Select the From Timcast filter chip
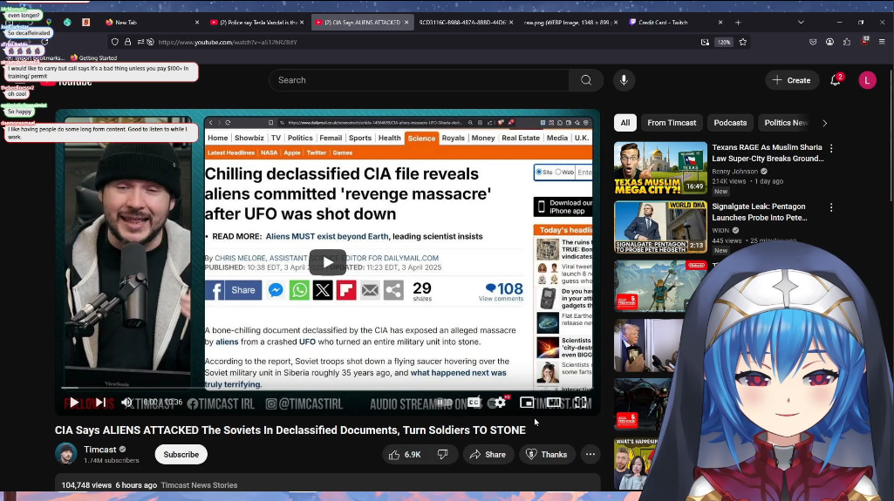The image size is (894, 501). (x=672, y=123)
